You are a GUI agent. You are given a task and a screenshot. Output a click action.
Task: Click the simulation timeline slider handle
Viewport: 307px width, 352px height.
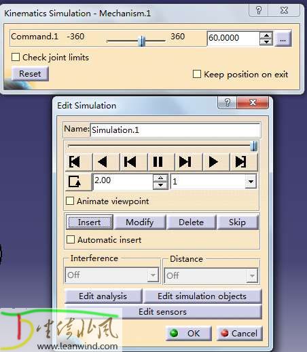coord(254,146)
